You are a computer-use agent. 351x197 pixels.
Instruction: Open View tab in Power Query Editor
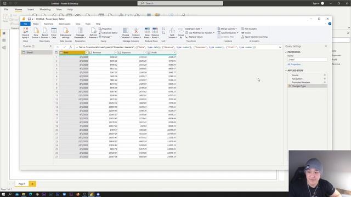coord(78,24)
